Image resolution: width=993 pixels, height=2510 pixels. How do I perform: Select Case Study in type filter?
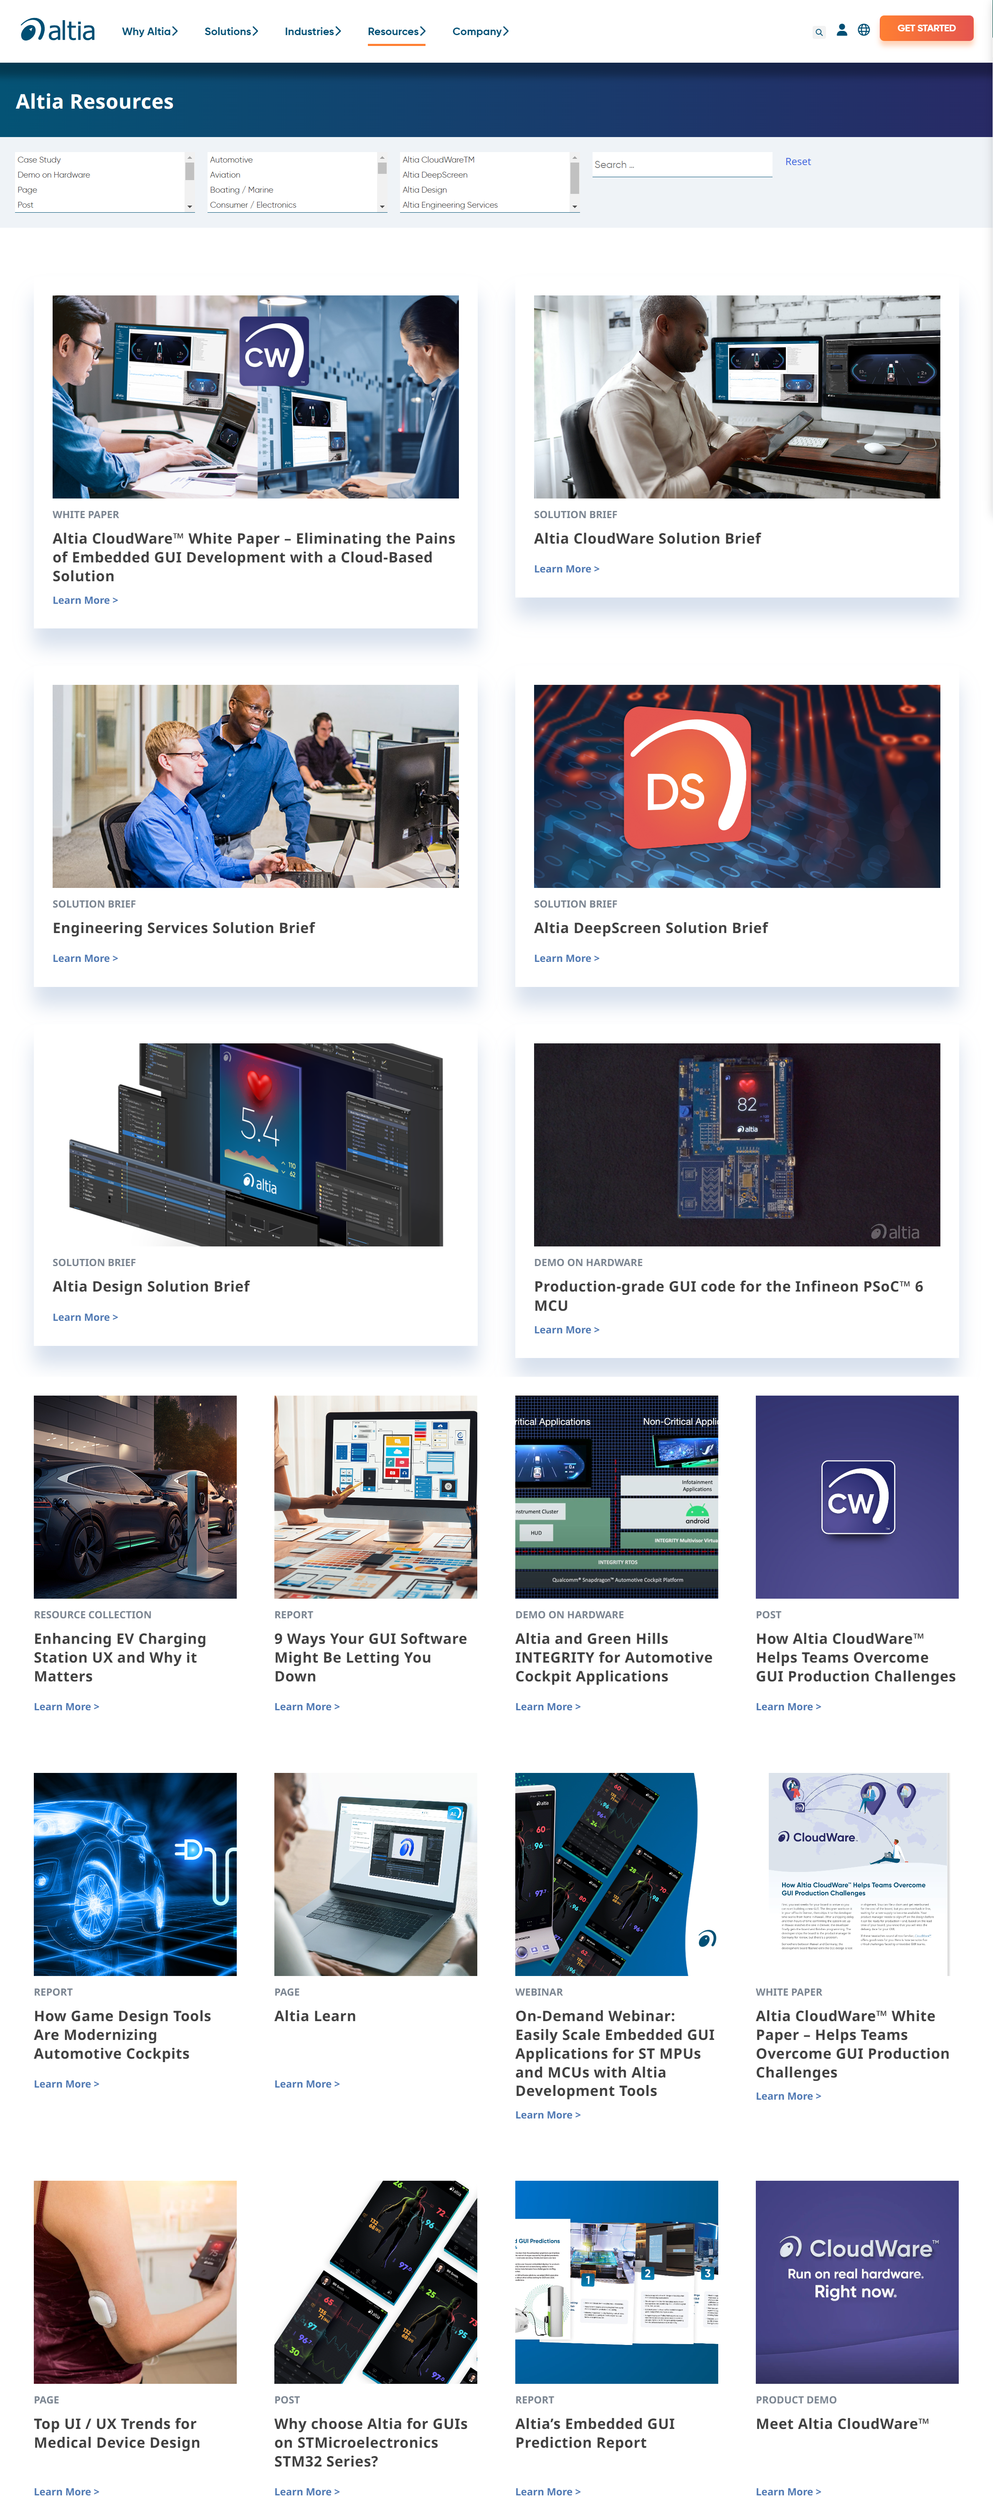[x=99, y=160]
